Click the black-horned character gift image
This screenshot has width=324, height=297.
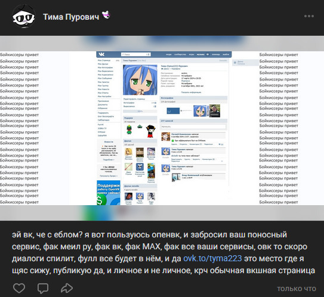151,131
